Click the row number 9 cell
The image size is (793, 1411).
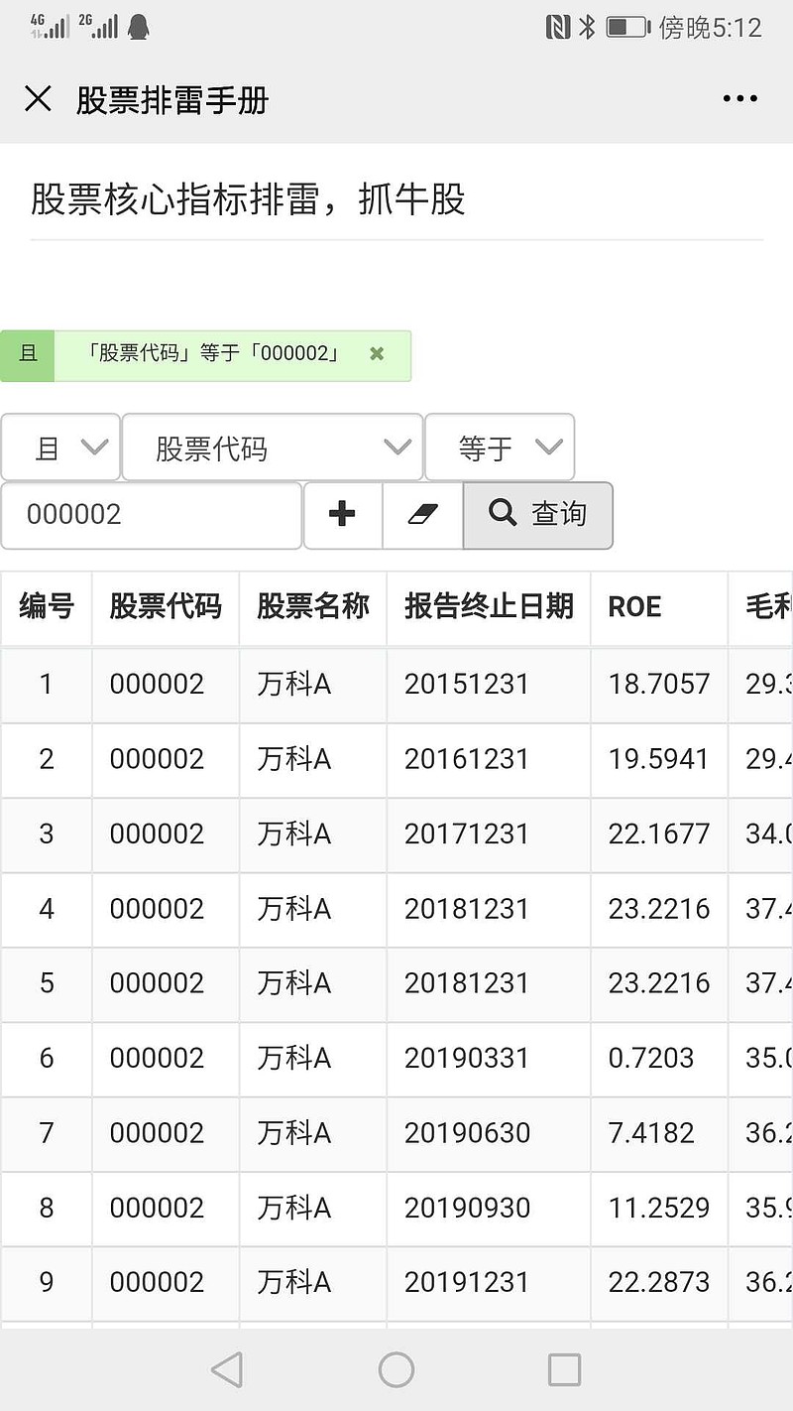47,1282
